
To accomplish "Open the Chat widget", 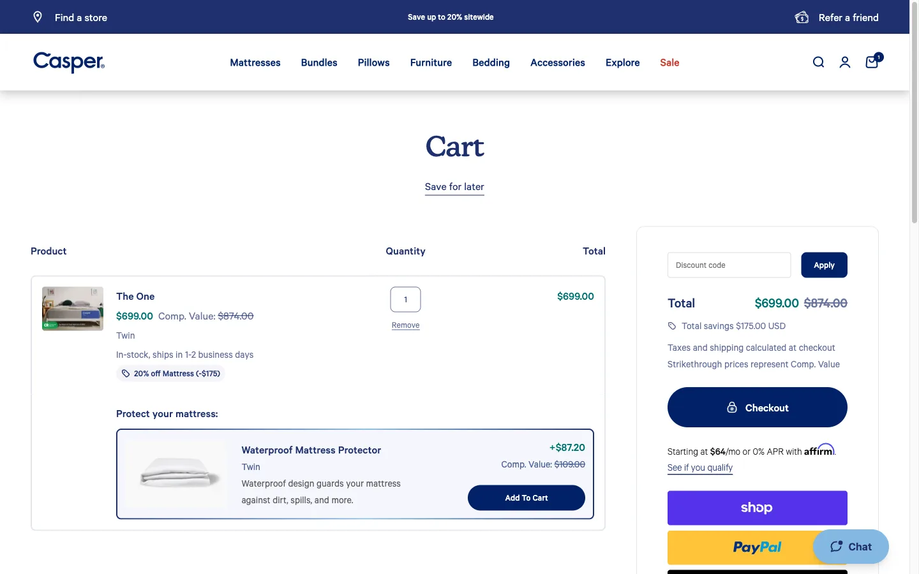I will tap(851, 547).
